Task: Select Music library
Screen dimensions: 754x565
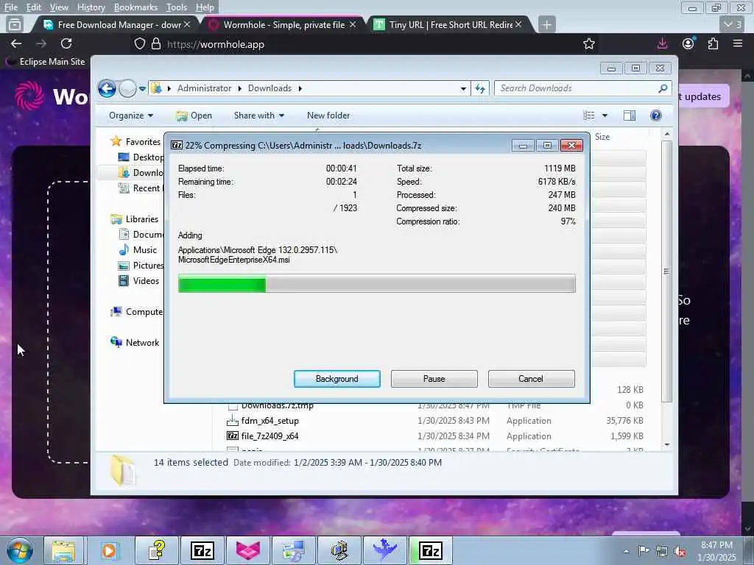Action: tap(145, 250)
